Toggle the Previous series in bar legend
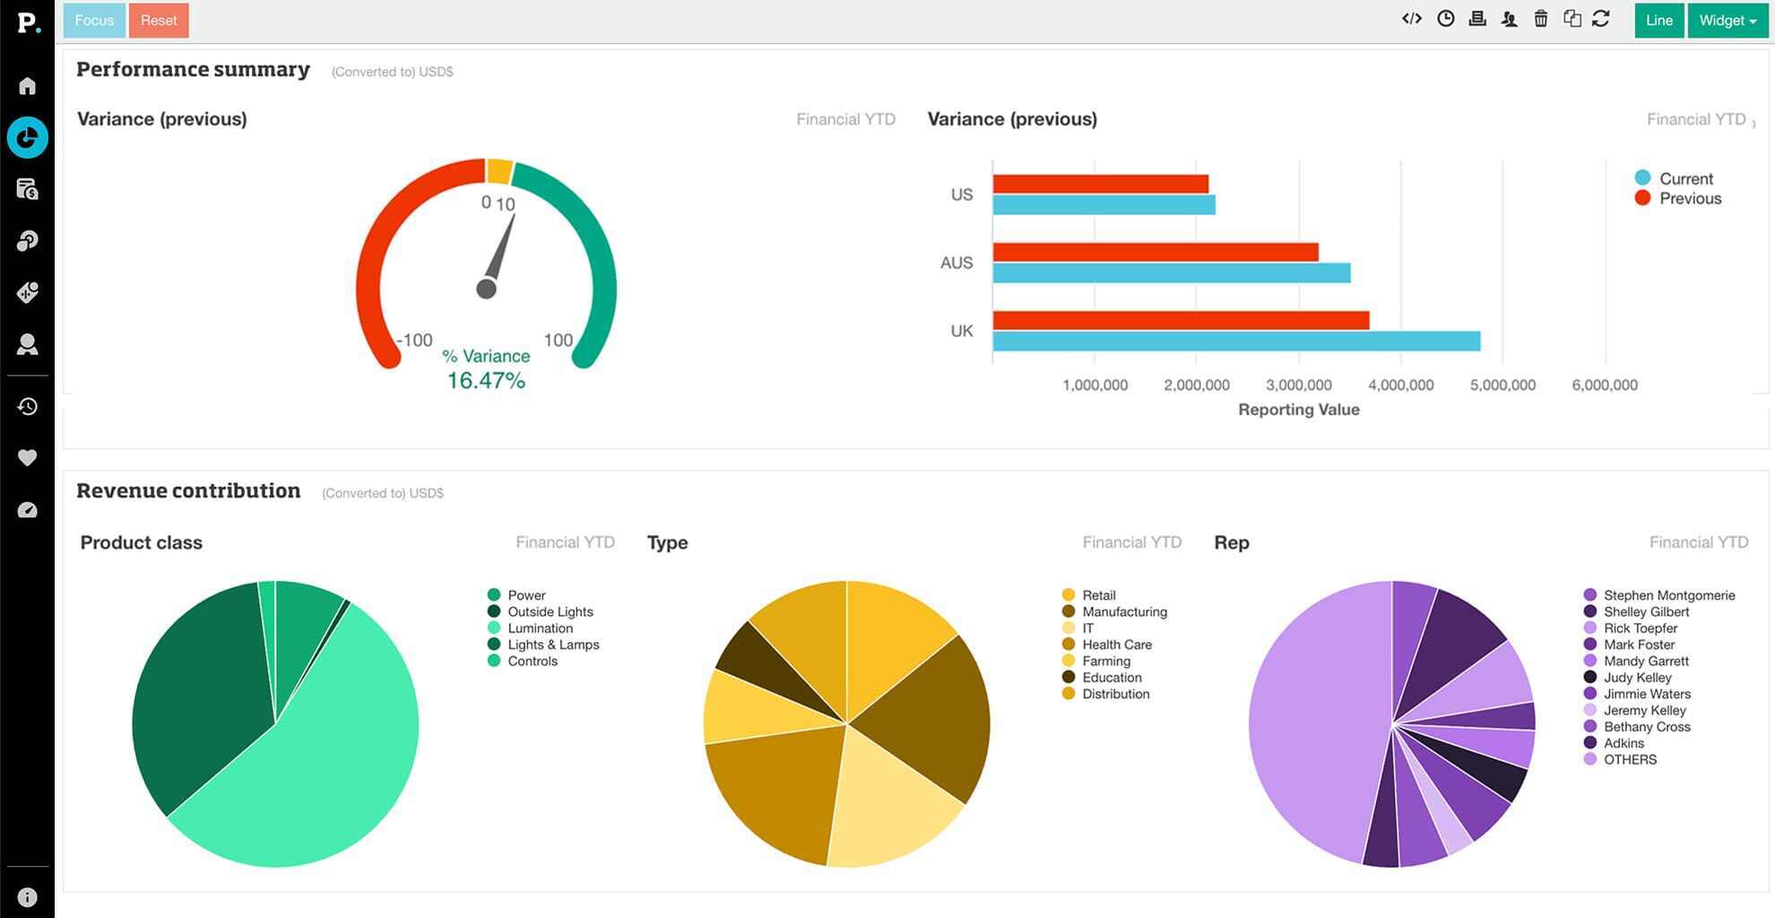The width and height of the screenshot is (1775, 918). [1689, 198]
